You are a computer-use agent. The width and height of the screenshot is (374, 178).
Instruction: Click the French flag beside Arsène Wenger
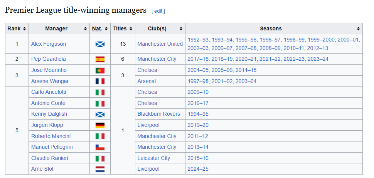[x=100, y=82]
